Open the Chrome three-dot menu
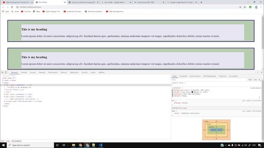 [x=261, y=7]
